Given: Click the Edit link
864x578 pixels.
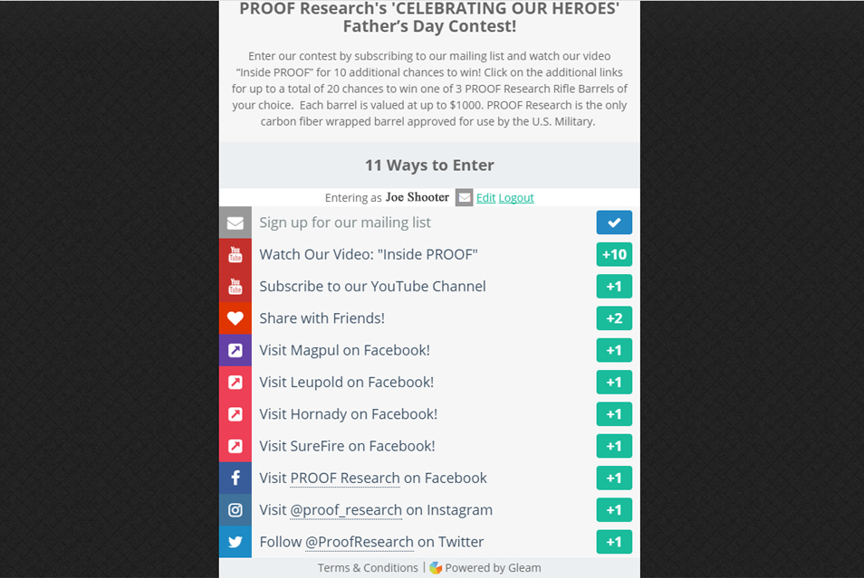Looking at the screenshot, I should [485, 197].
